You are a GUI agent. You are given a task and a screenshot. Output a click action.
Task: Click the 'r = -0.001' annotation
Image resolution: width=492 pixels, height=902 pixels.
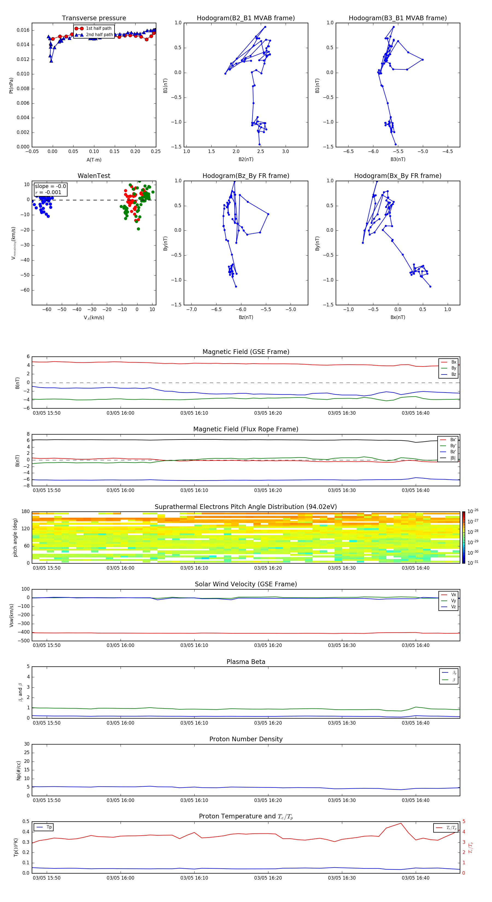(48, 192)
